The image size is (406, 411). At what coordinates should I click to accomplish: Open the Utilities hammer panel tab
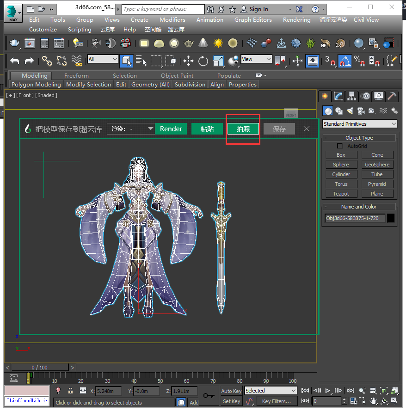(x=392, y=96)
